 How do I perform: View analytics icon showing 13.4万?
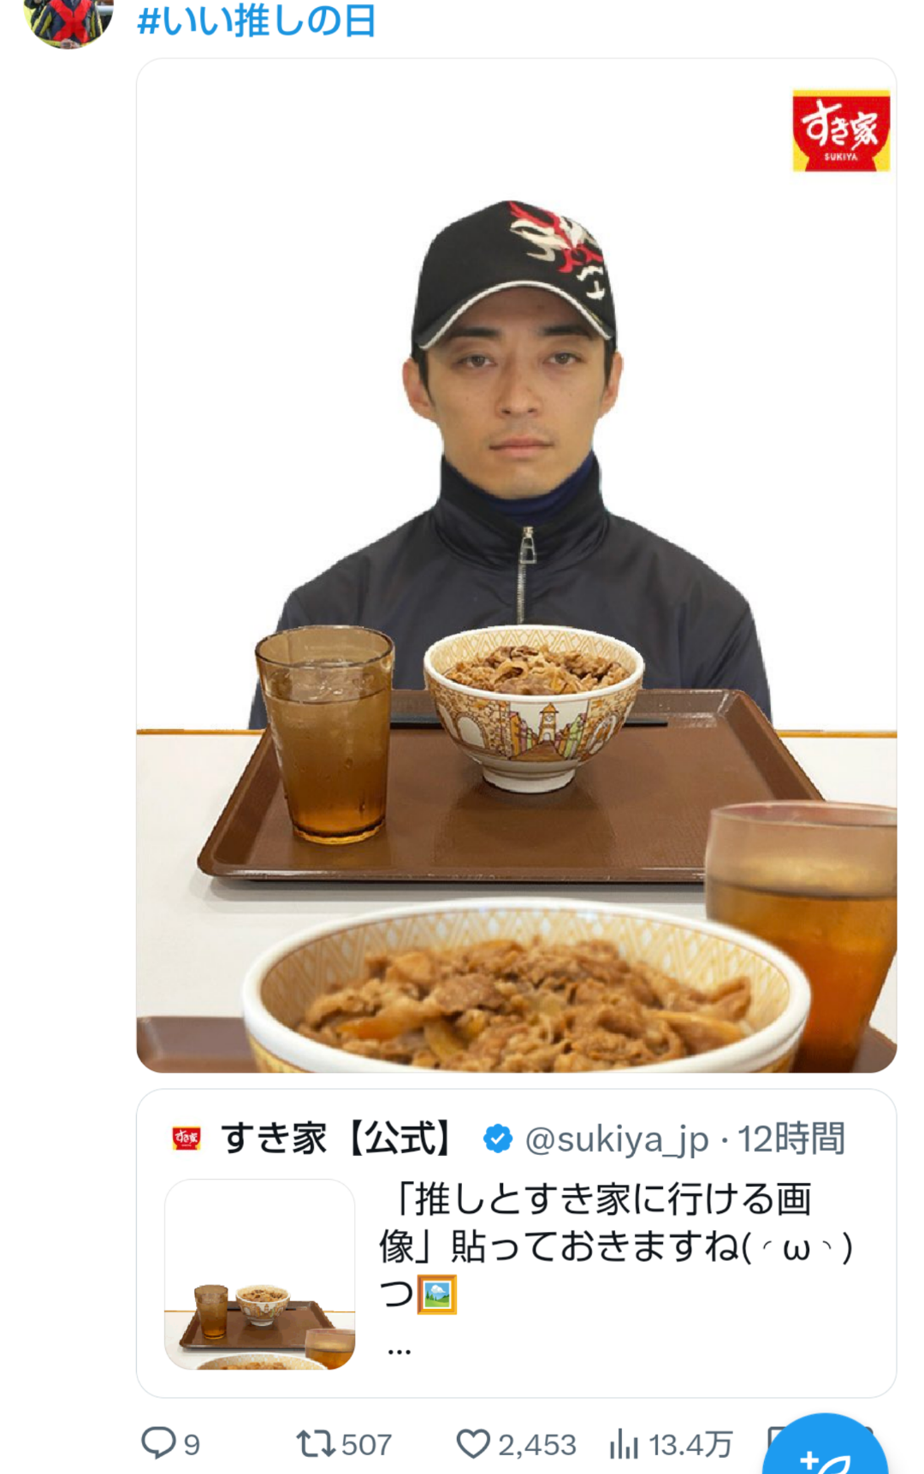coord(624,1445)
